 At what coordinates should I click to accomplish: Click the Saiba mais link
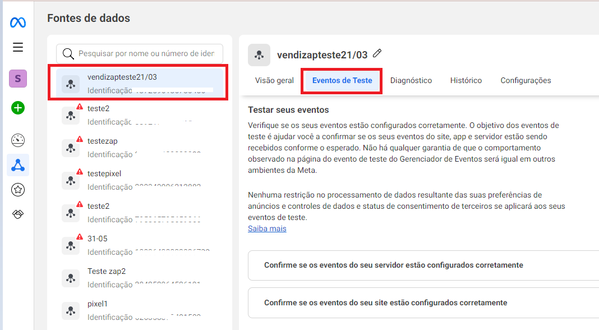tap(267, 228)
